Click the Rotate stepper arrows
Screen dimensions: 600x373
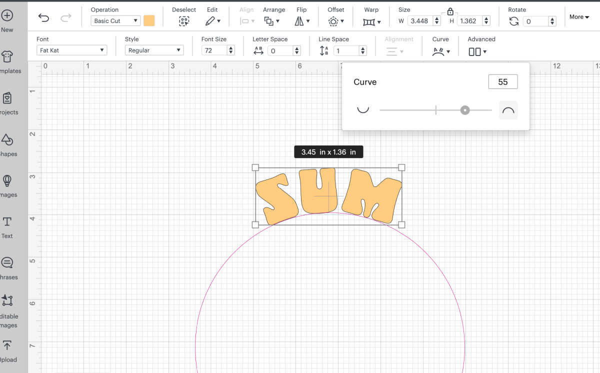pyautogui.click(x=552, y=21)
